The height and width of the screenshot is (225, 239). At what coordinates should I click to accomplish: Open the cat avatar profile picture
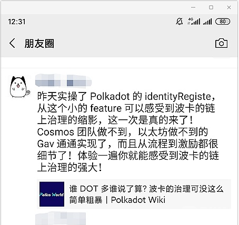[x=19, y=87]
